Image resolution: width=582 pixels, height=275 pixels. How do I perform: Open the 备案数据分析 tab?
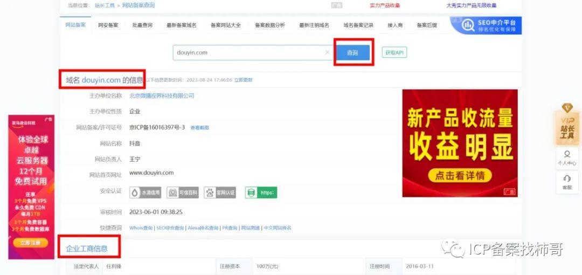270,25
